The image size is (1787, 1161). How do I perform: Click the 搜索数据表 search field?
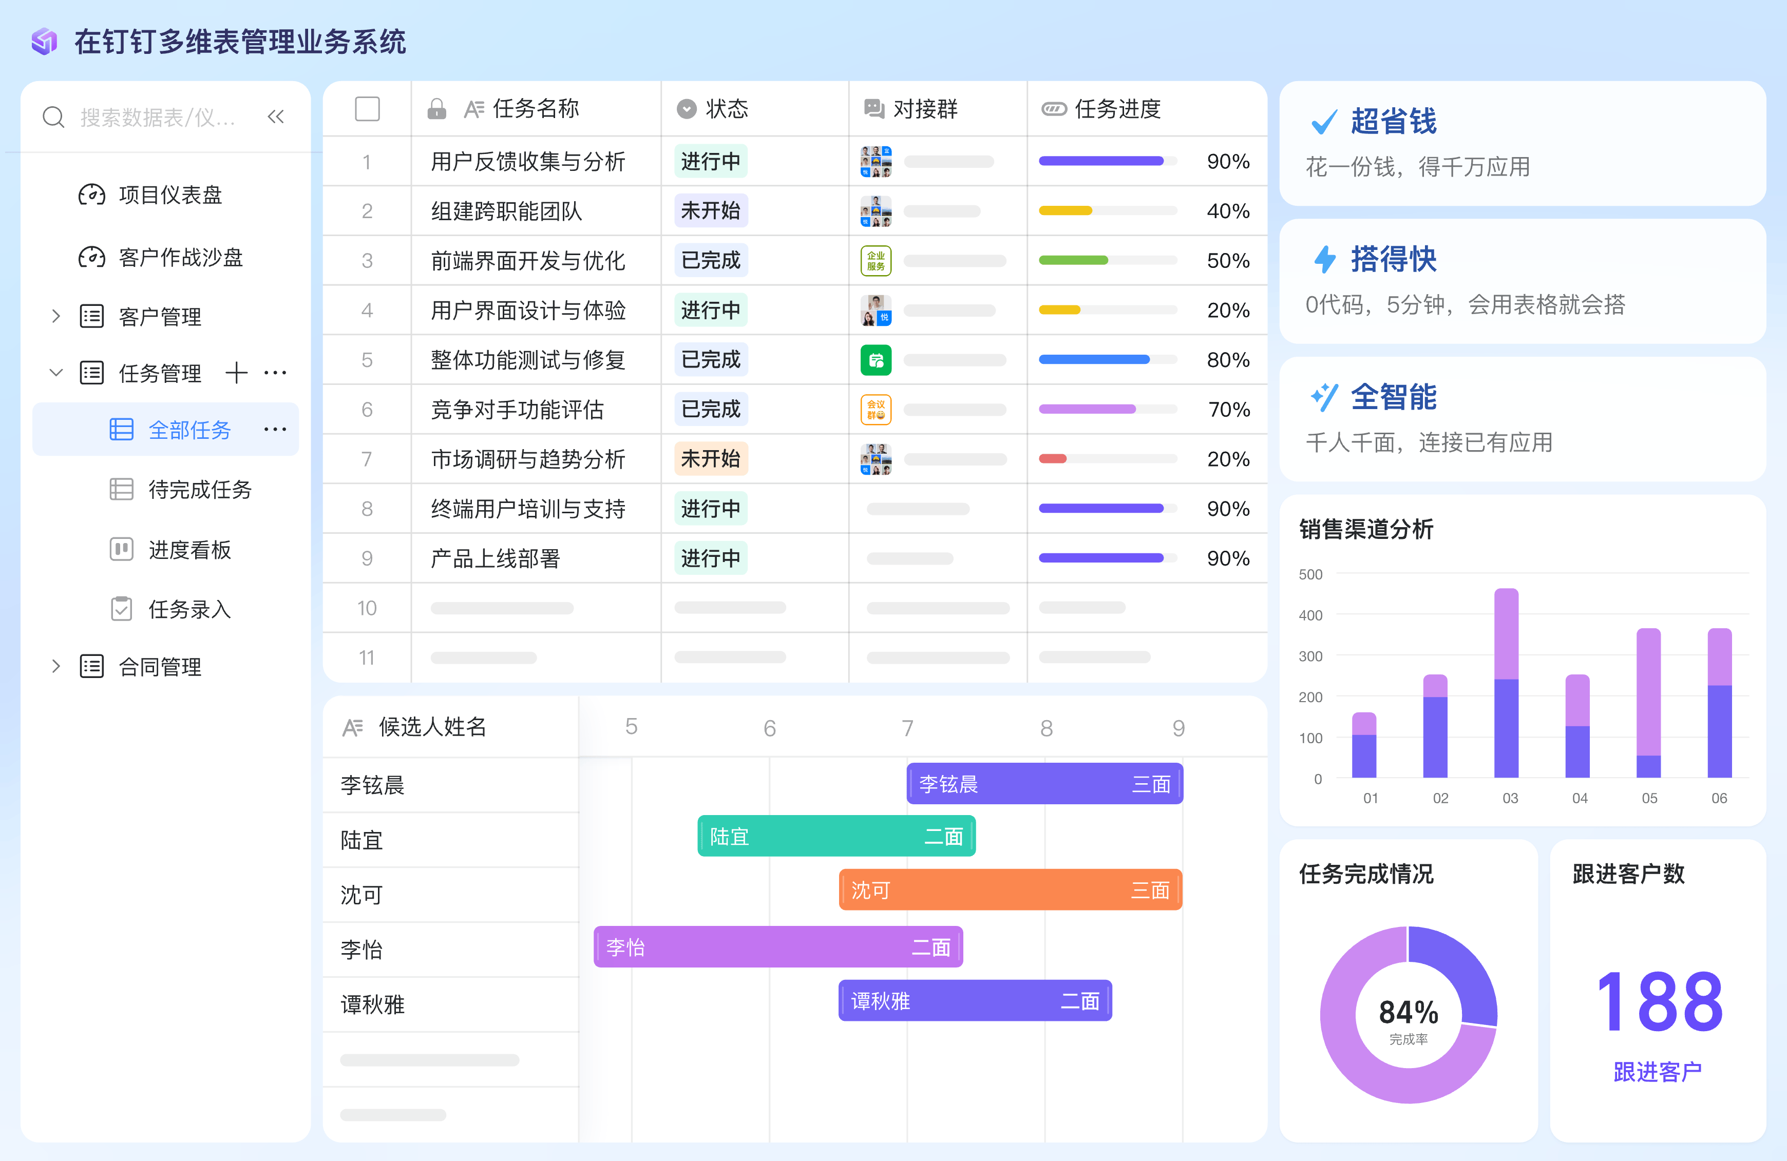point(158,117)
